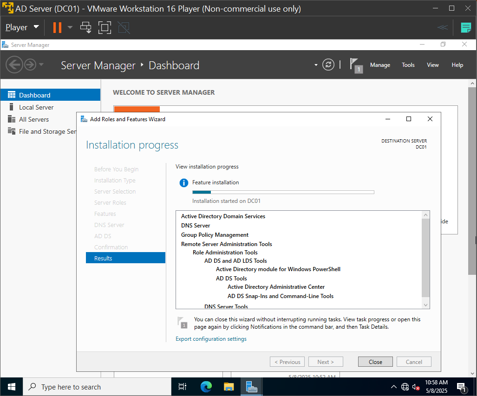Click the Cancel button in wizard

coord(414,362)
